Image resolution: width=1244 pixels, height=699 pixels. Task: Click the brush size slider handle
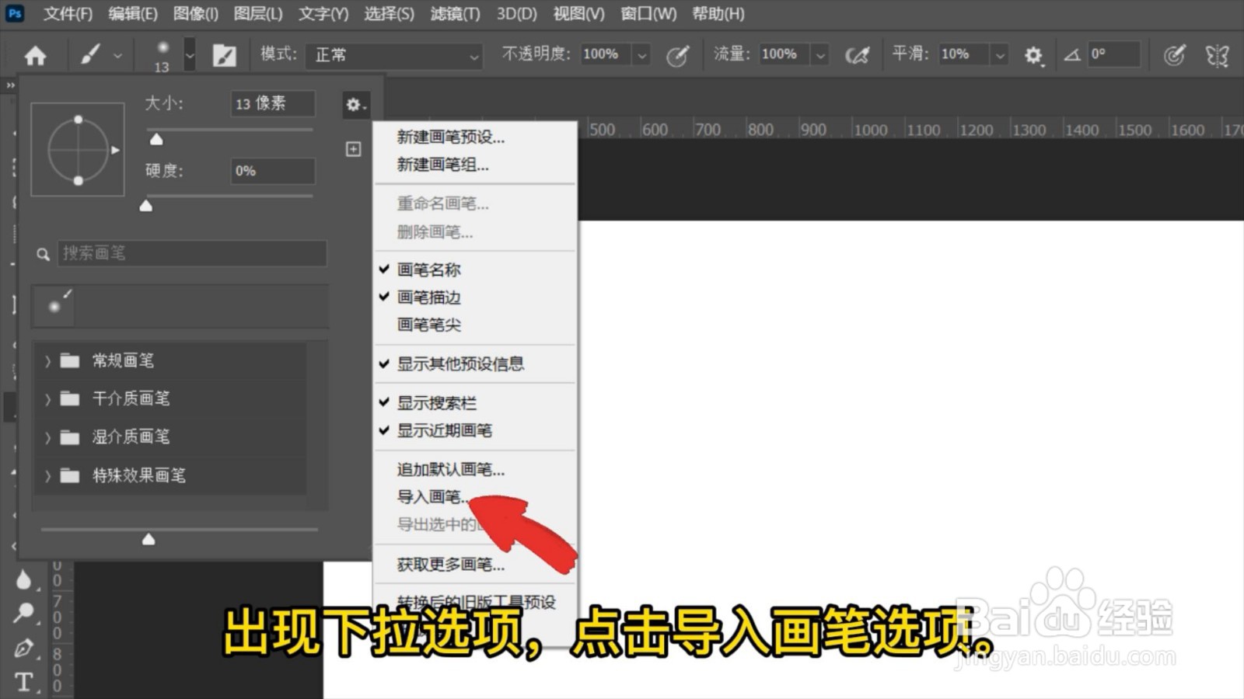(156, 139)
